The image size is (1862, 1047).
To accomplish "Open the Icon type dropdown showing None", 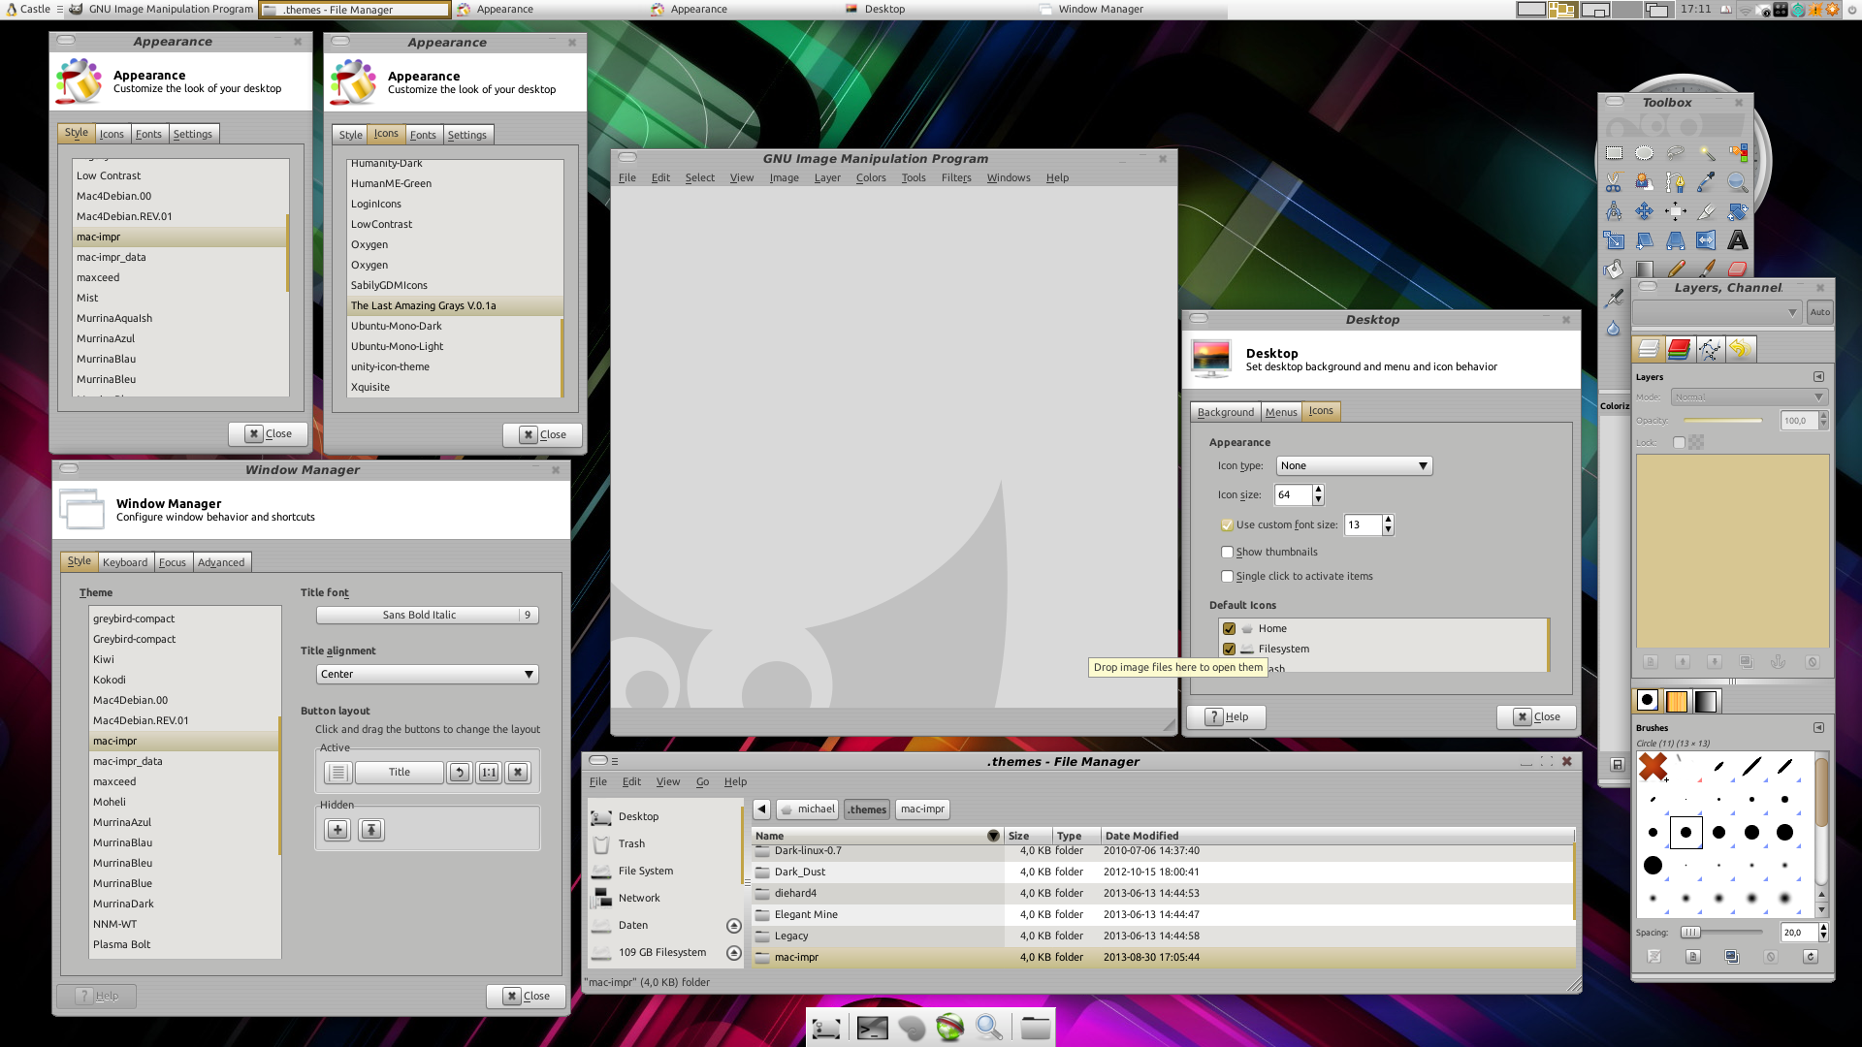I will click(1354, 466).
